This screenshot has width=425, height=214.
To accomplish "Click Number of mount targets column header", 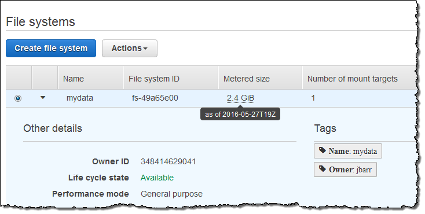I will click(x=353, y=79).
